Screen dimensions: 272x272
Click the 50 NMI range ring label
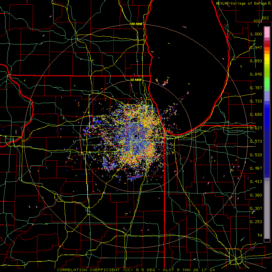click(x=135, y=80)
